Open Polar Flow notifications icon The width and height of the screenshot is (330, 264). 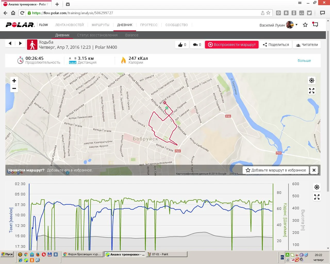coord(315,24)
